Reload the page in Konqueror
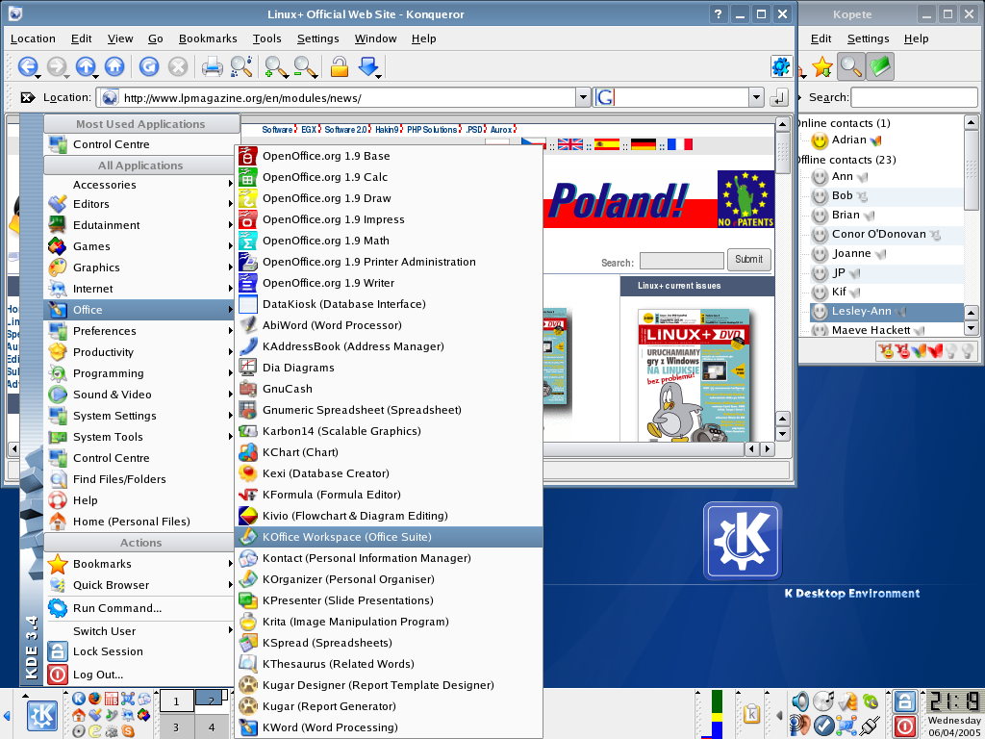The width and height of the screenshot is (985, 739). pyautogui.click(x=149, y=66)
